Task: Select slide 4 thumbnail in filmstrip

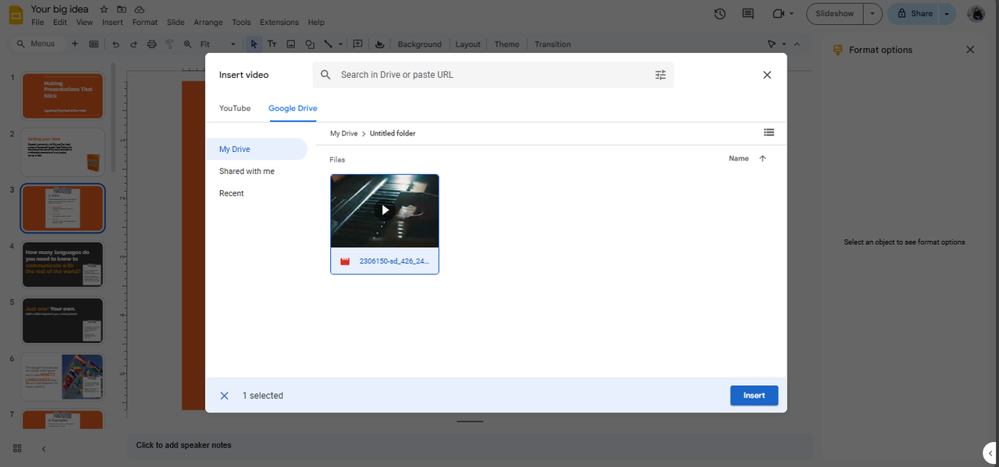Action: coord(63,264)
